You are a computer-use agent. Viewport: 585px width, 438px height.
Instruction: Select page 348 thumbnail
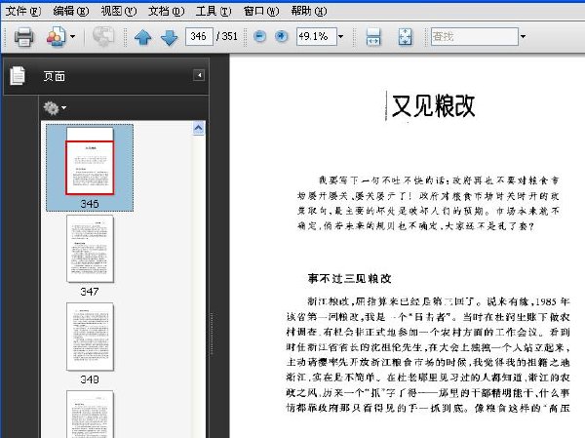90,337
